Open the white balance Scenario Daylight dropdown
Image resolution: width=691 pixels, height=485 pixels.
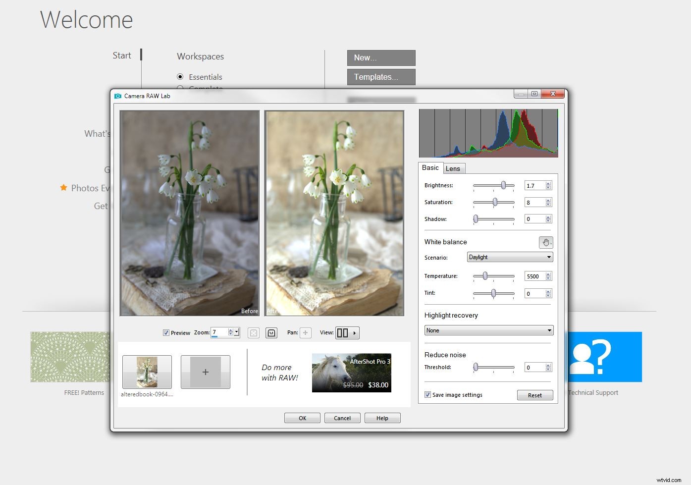[x=509, y=257]
